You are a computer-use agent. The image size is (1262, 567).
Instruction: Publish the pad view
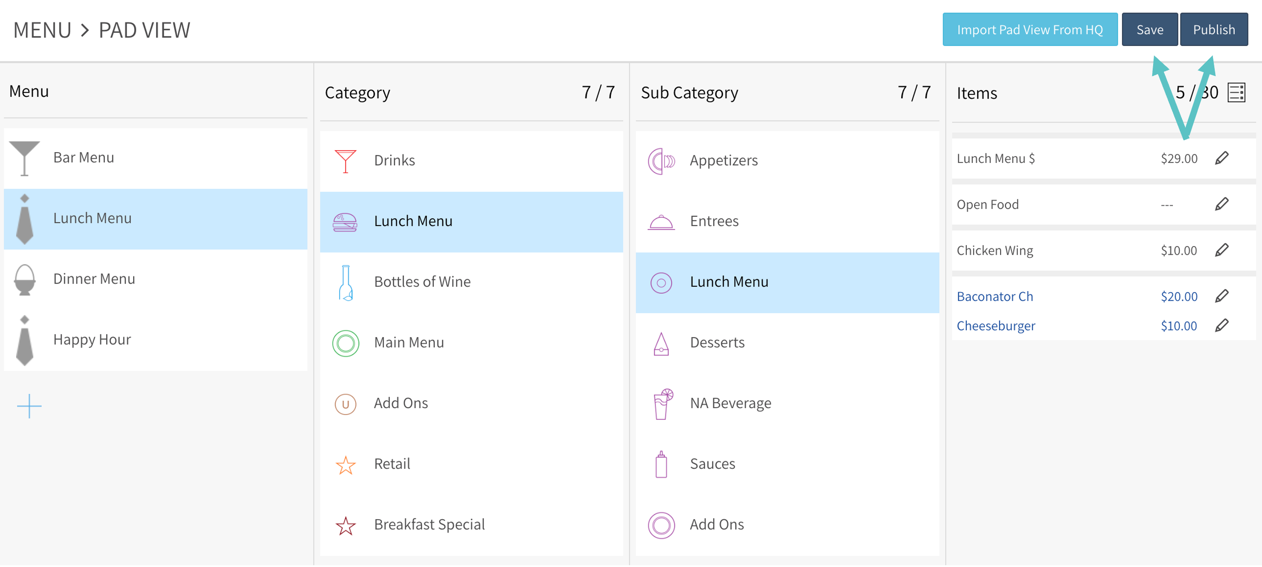tap(1213, 29)
